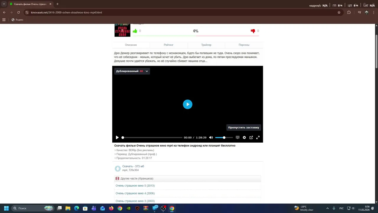Screen dimensions: 378x213
Task: Dislike the film with red thumbs down
Action: [253, 31]
